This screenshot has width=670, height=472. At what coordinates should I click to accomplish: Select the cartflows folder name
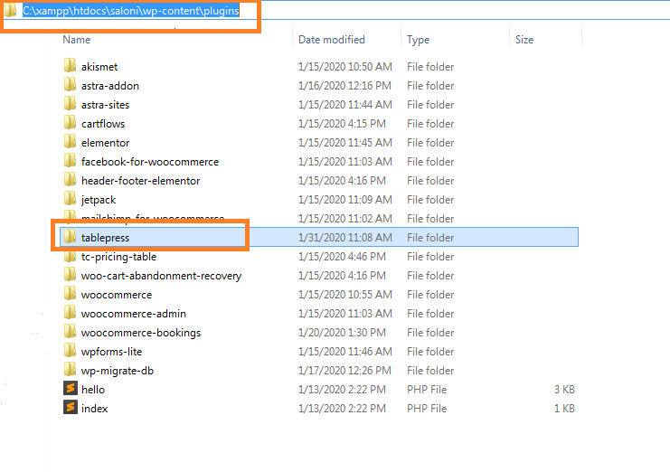pyautogui.click(x=103, y=124)
